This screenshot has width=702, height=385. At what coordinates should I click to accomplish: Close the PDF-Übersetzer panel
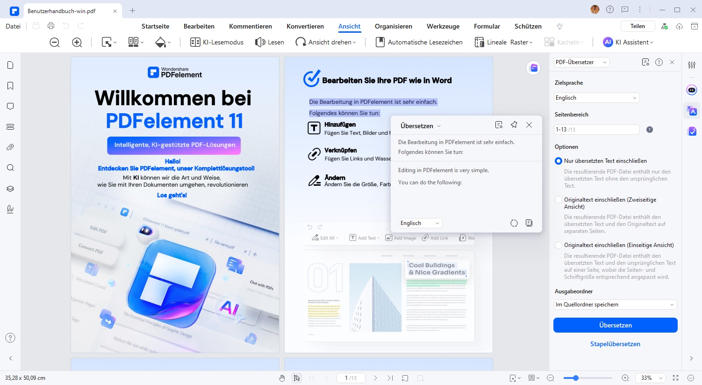pos(672,62)
